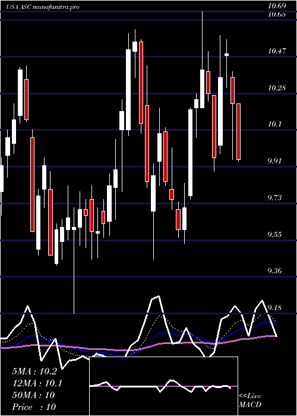The width and height of the screenshot is (297, 416).
Task: Click inside the Live MACD inset chart
Action: click(163, 386)
